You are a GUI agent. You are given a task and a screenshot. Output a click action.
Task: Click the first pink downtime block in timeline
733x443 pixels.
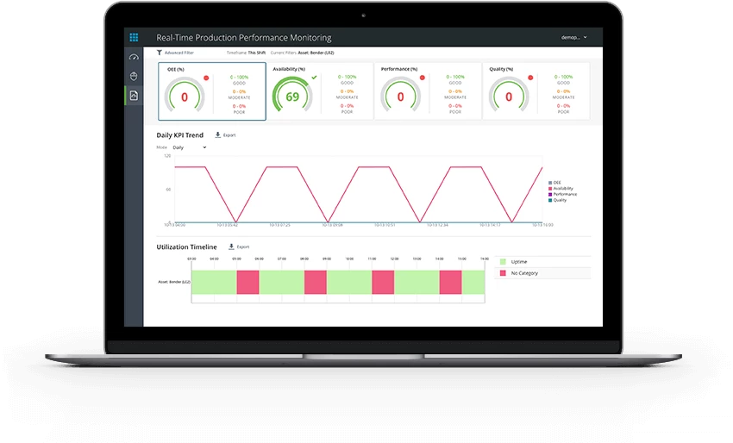pos(247,282)
